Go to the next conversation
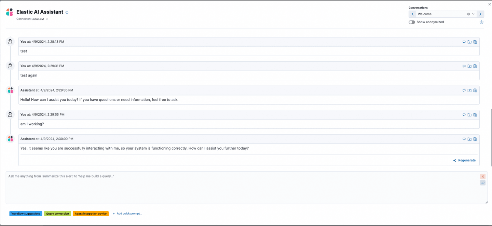The image size is (492, 226). click(480, 14)
